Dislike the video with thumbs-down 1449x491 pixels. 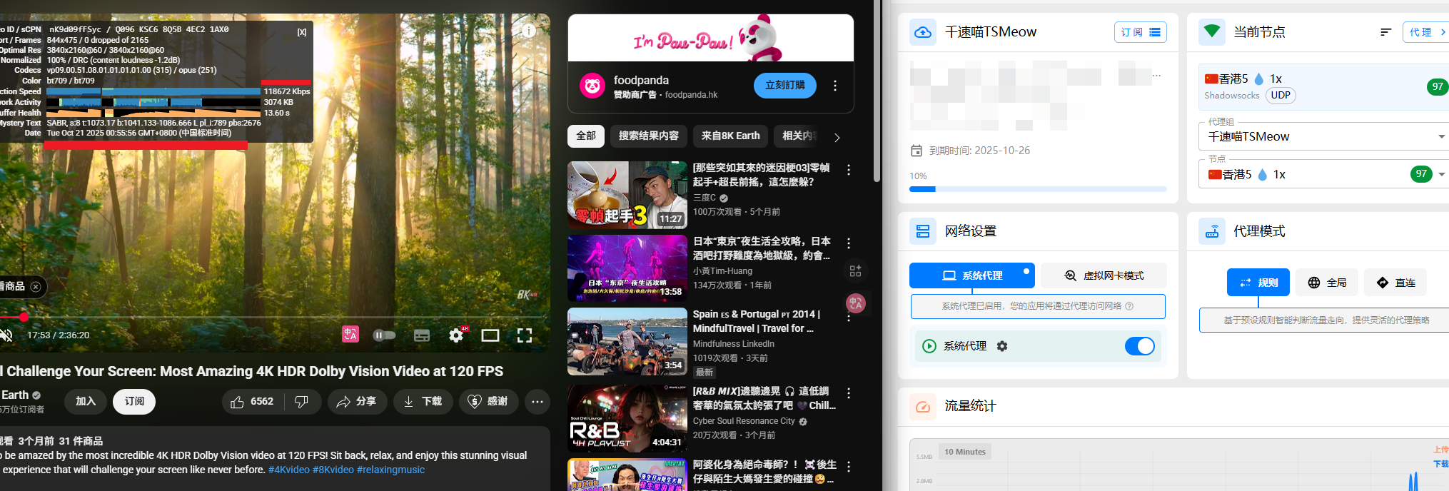(x=302, y=402)
